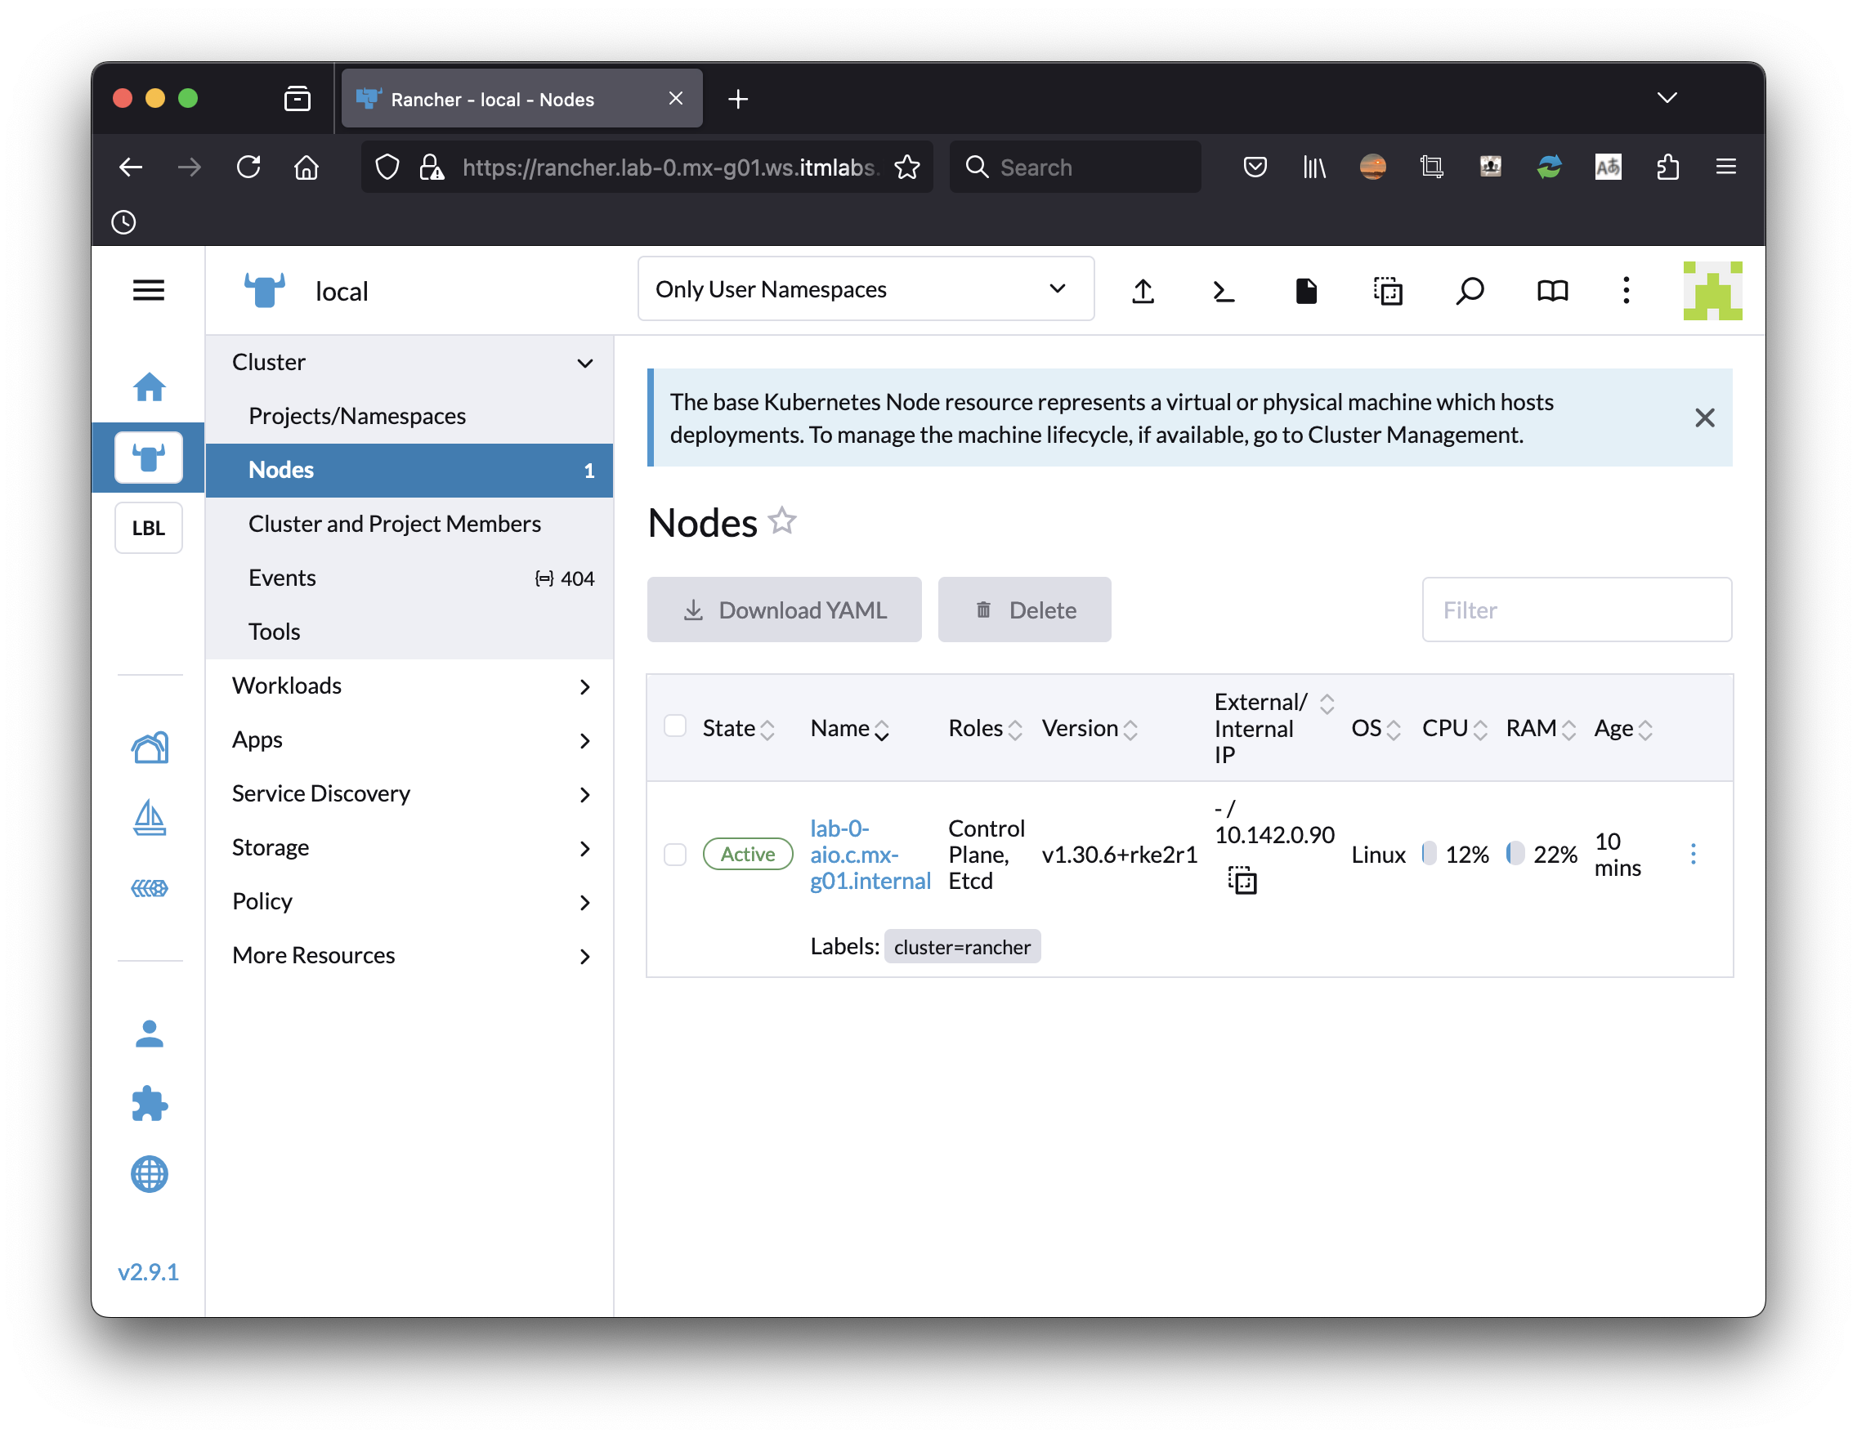
Task: Collapse the Cluster navigation group
Action: pos(585,363)
